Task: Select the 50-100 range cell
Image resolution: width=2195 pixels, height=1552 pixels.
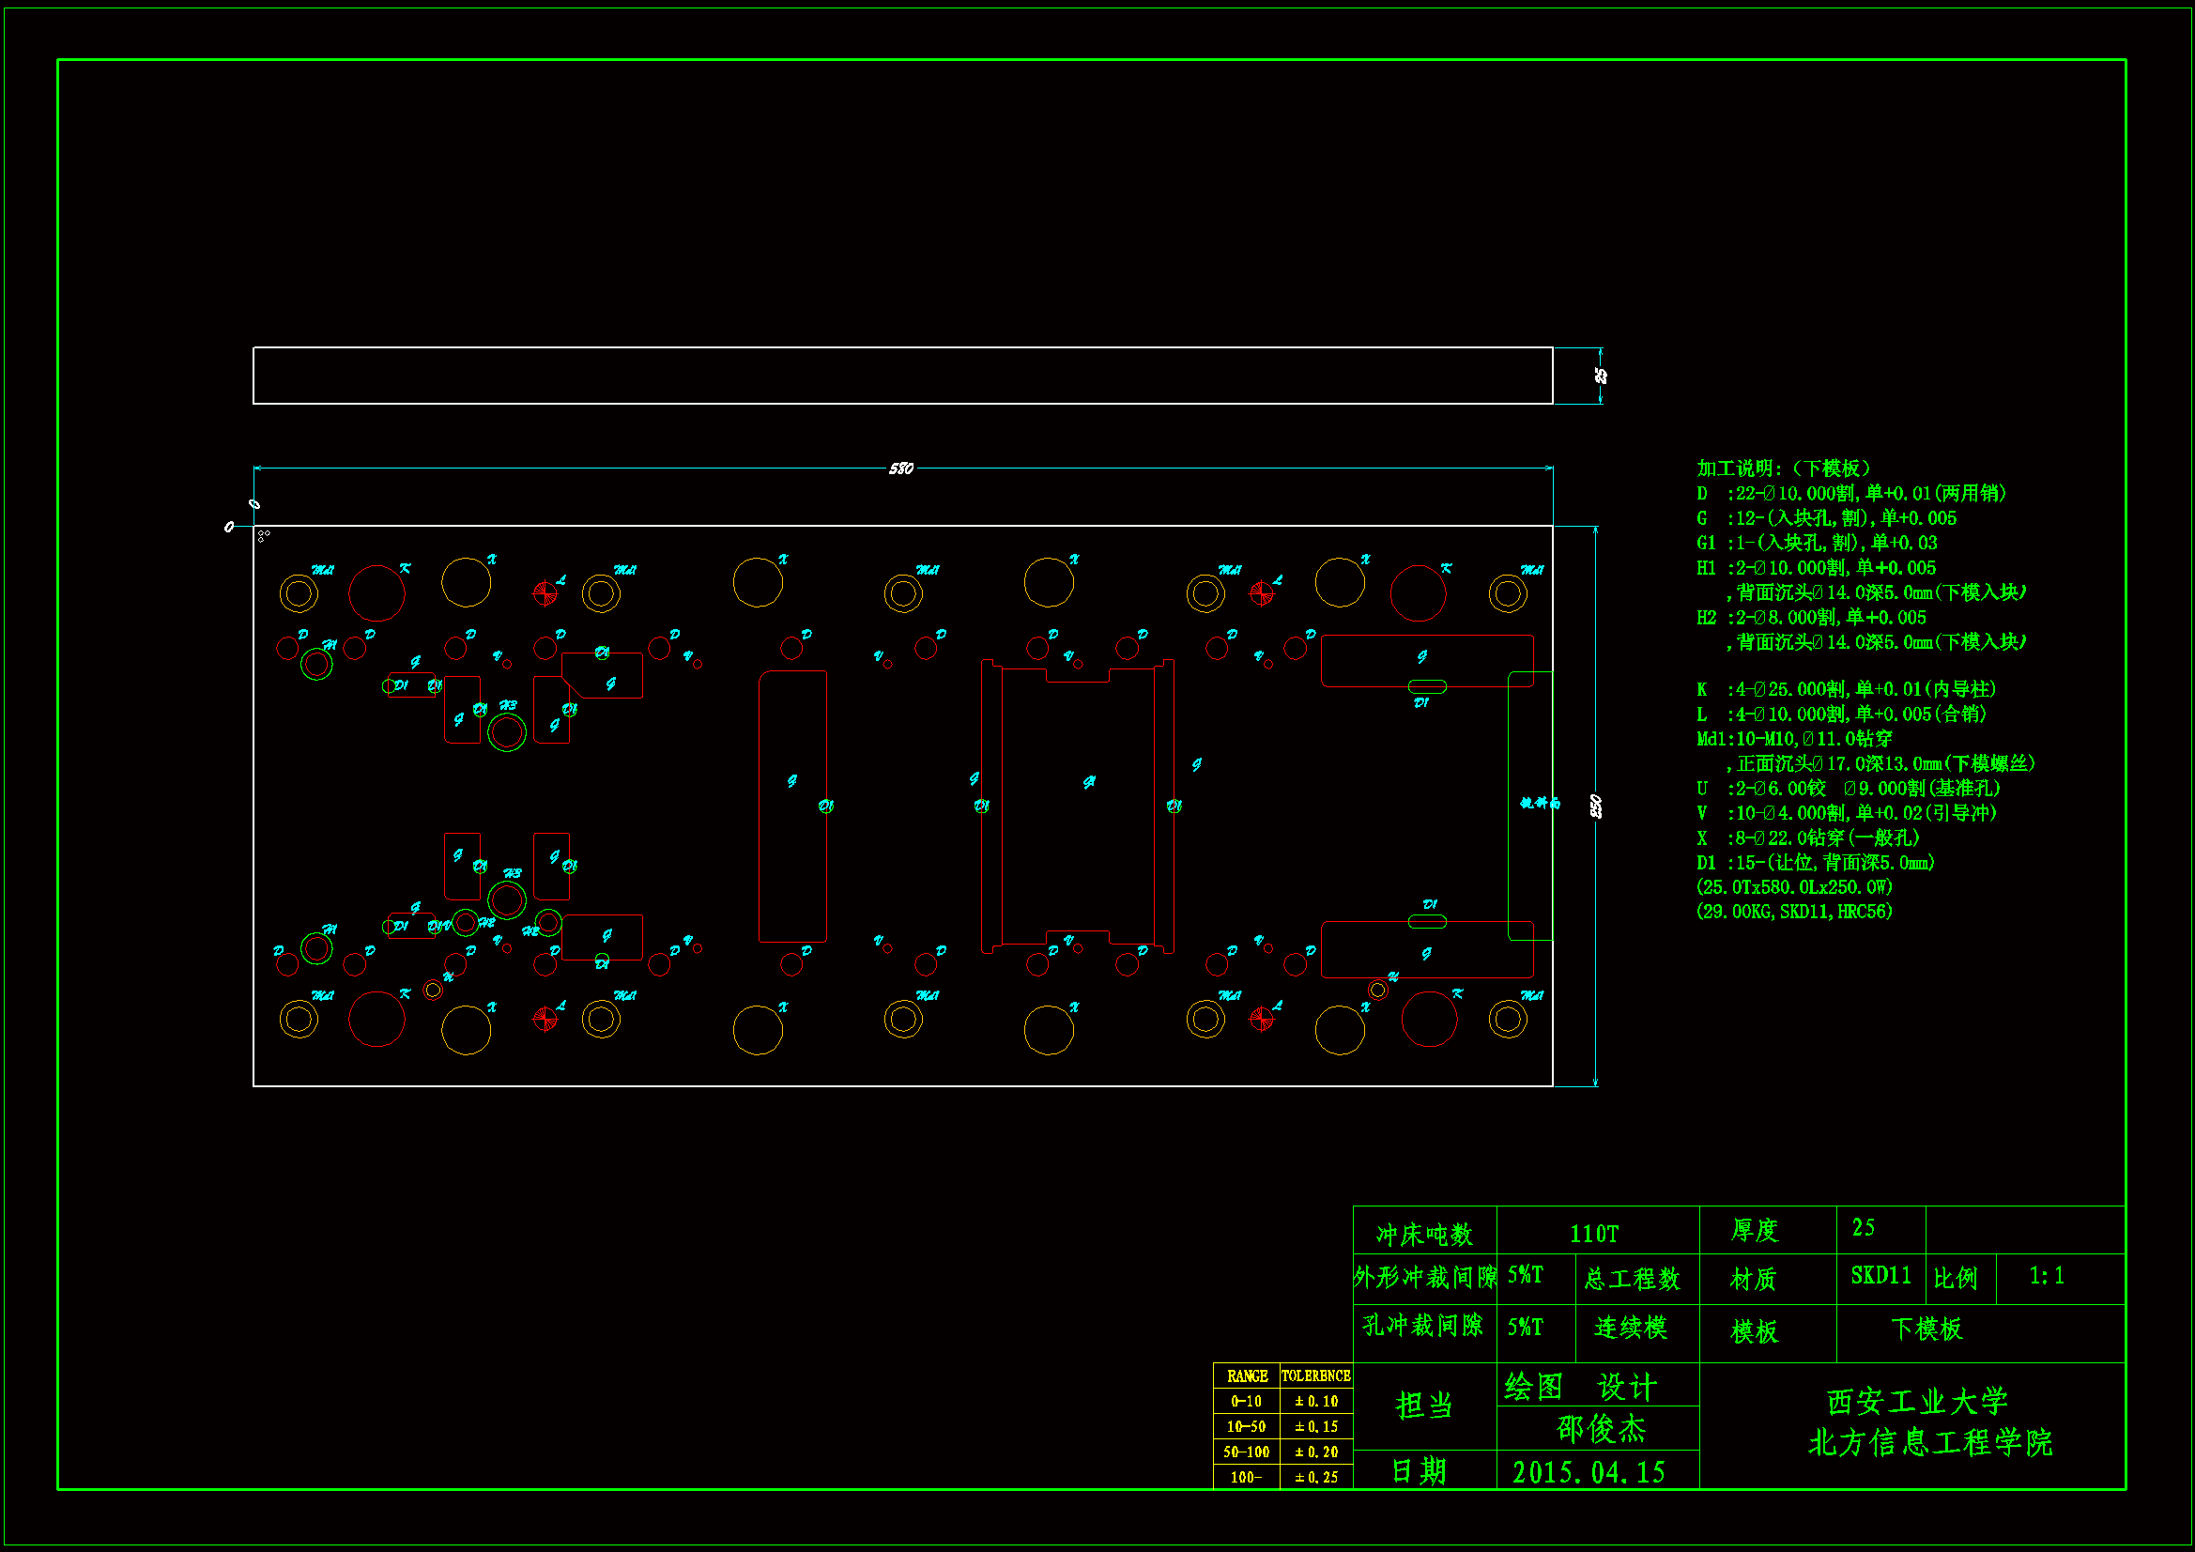Action: [1247, 1452]
